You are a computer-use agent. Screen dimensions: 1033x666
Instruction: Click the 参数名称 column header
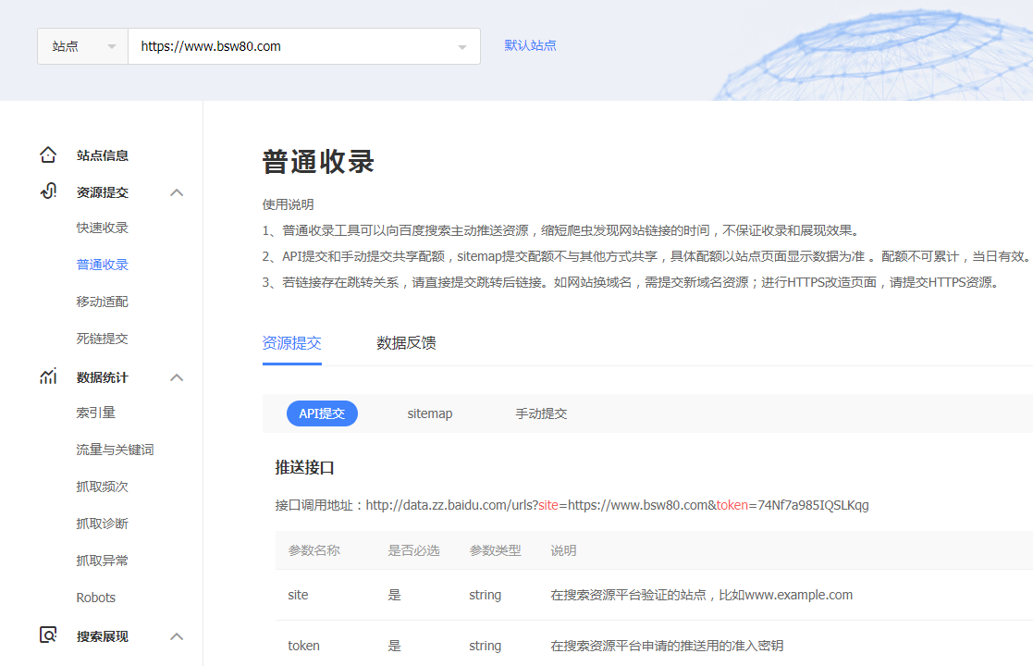[x=314, y=550]
